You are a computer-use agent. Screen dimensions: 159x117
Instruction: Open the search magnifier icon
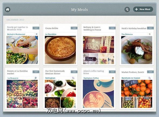[x=127, y=9]
